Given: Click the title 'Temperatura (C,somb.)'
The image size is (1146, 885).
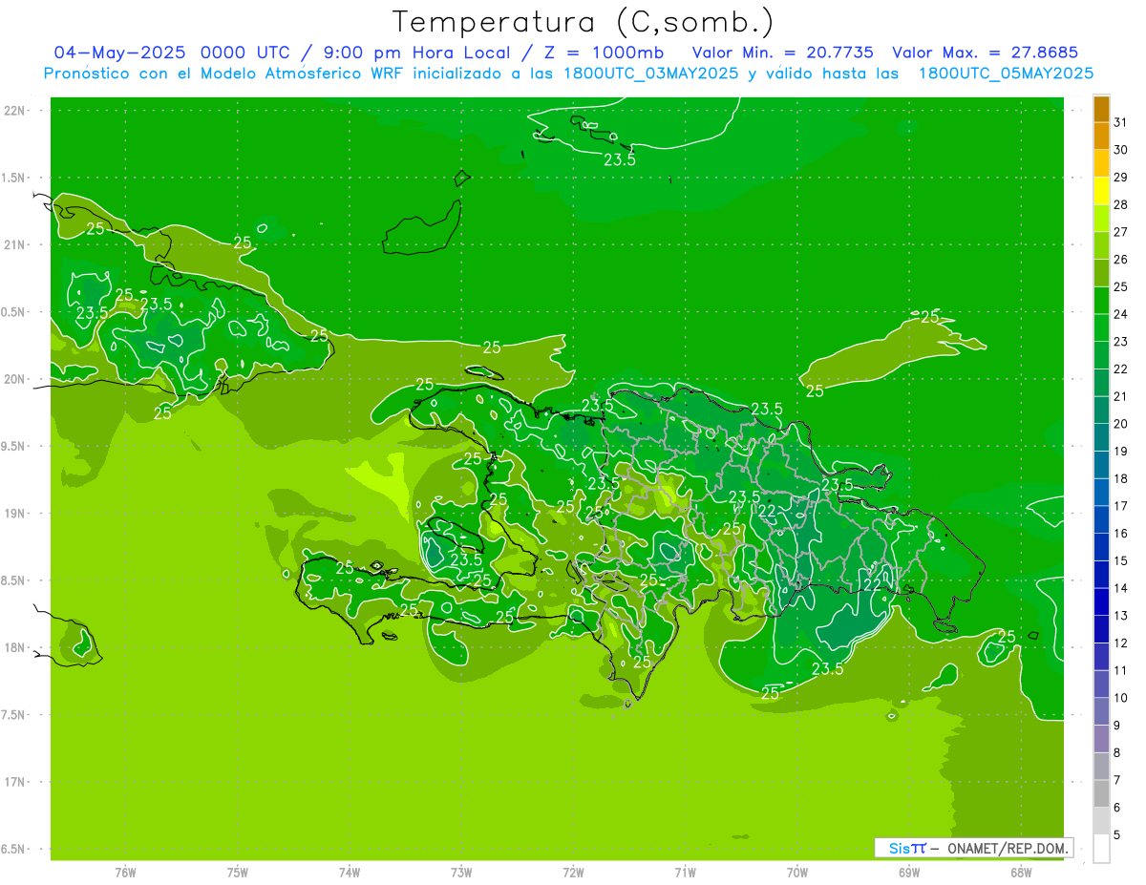Looking at the screenshot, I should (584, 22).
